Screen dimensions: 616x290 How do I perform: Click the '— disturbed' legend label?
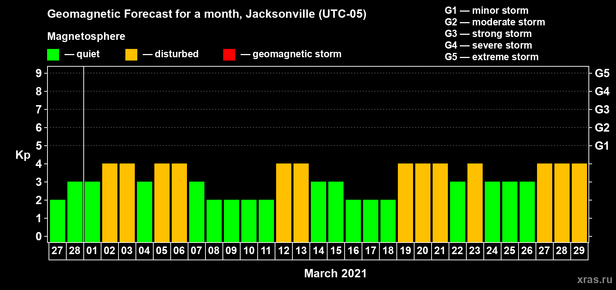pyautogui.click(x=171, y=54)
